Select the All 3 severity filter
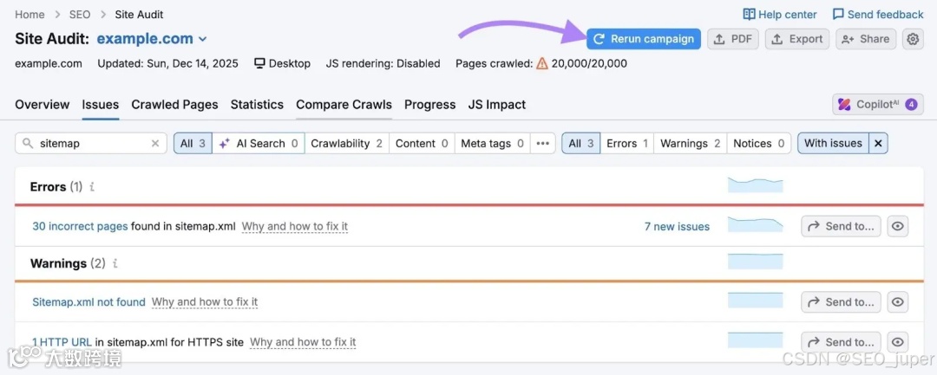Viewport: 937px width, 375px height. [x=580, y=143]
